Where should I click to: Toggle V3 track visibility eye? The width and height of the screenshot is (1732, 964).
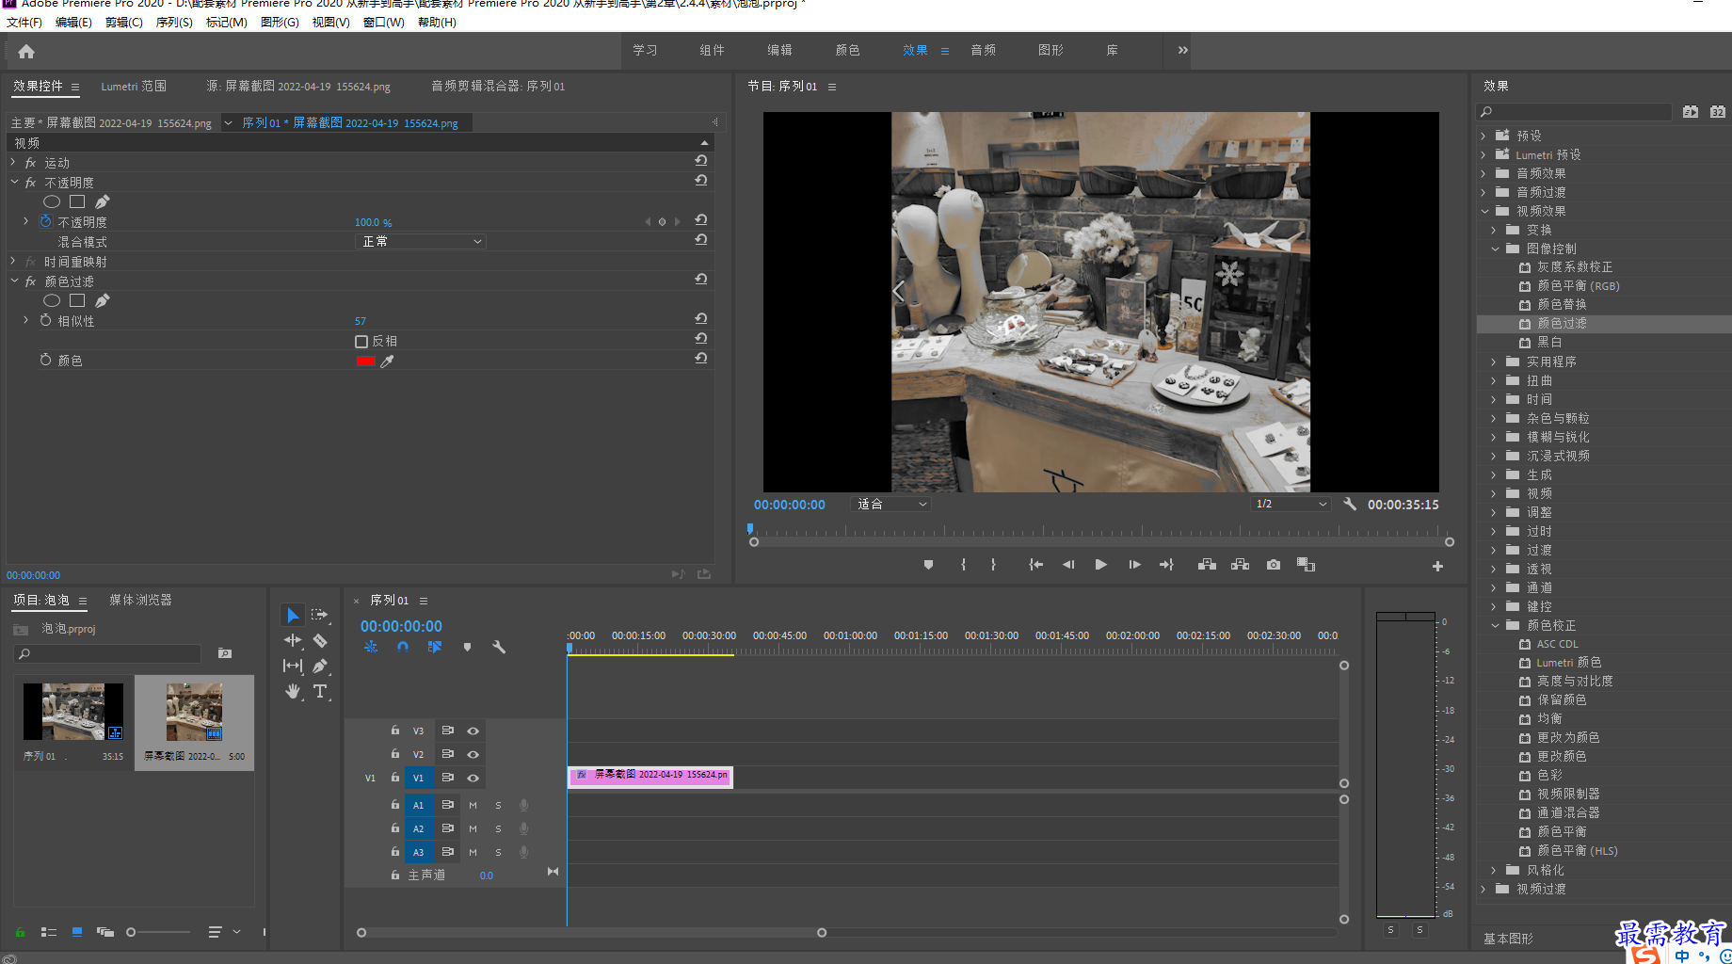(473, 731)
